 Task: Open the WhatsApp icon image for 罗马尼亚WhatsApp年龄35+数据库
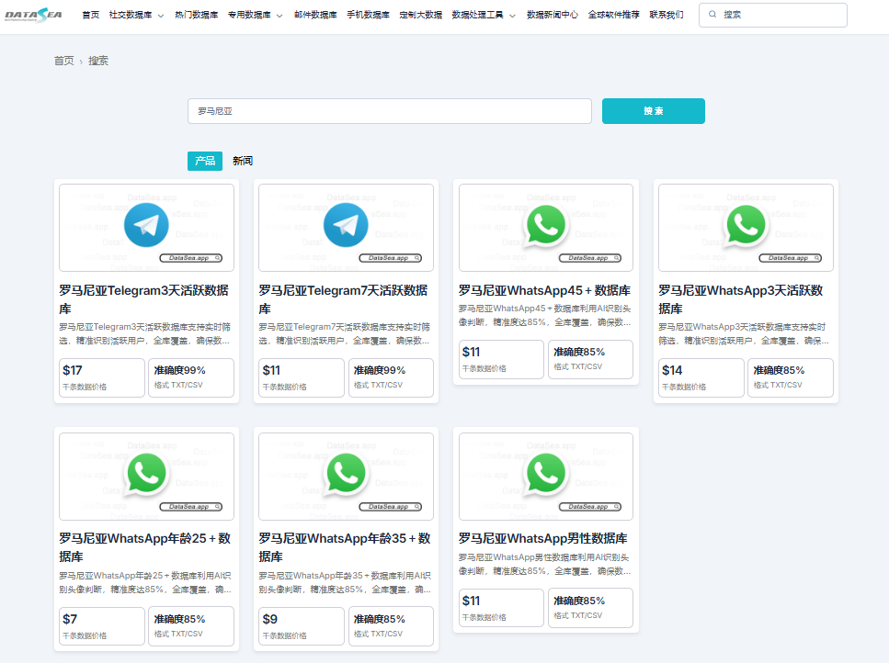tap(346, 477)
